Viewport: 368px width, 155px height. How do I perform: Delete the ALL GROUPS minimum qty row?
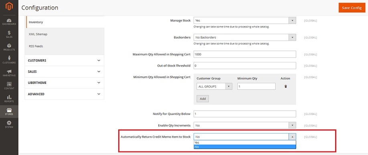(x=286, y=86)
